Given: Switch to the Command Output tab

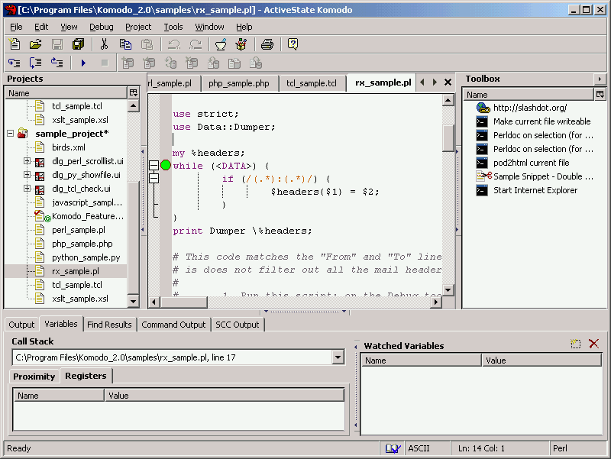Looking at the screenshot, I should [x=173, y=325].
